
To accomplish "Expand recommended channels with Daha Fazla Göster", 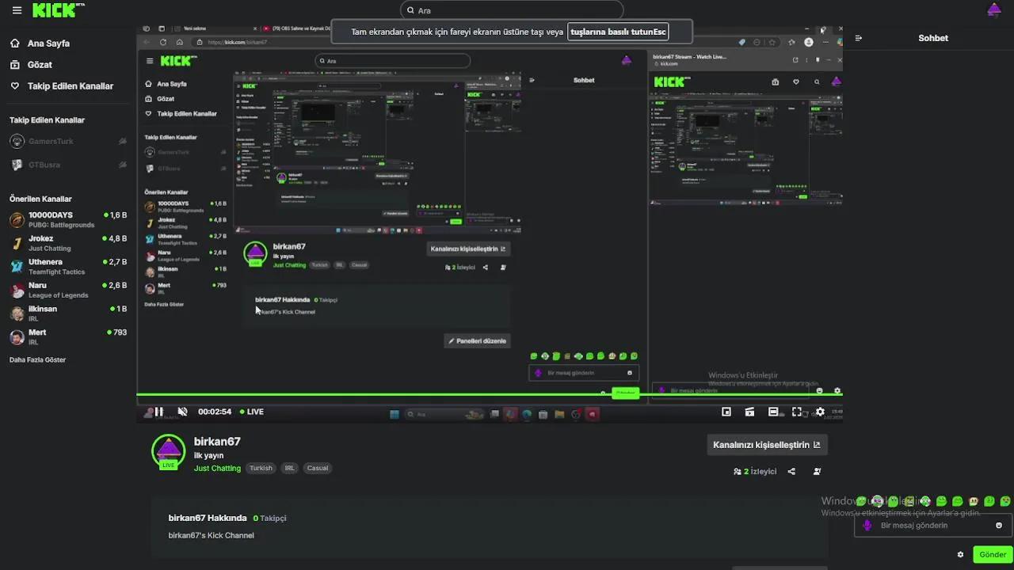I will pyautogui.click(x=37, y=360).
